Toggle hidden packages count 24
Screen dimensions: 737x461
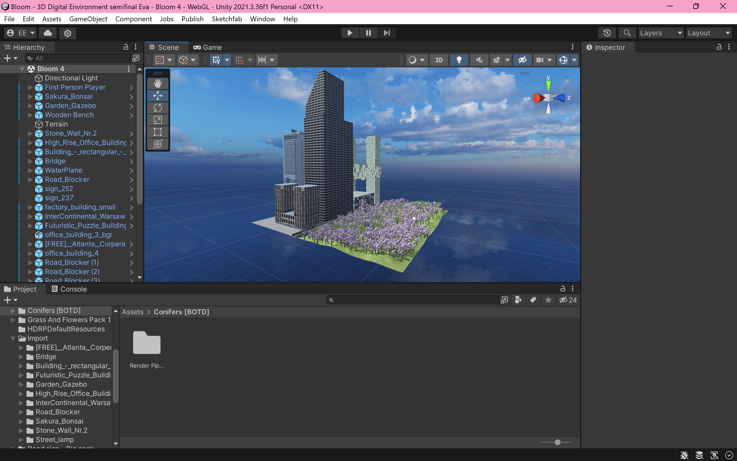[x=568, y=300]
